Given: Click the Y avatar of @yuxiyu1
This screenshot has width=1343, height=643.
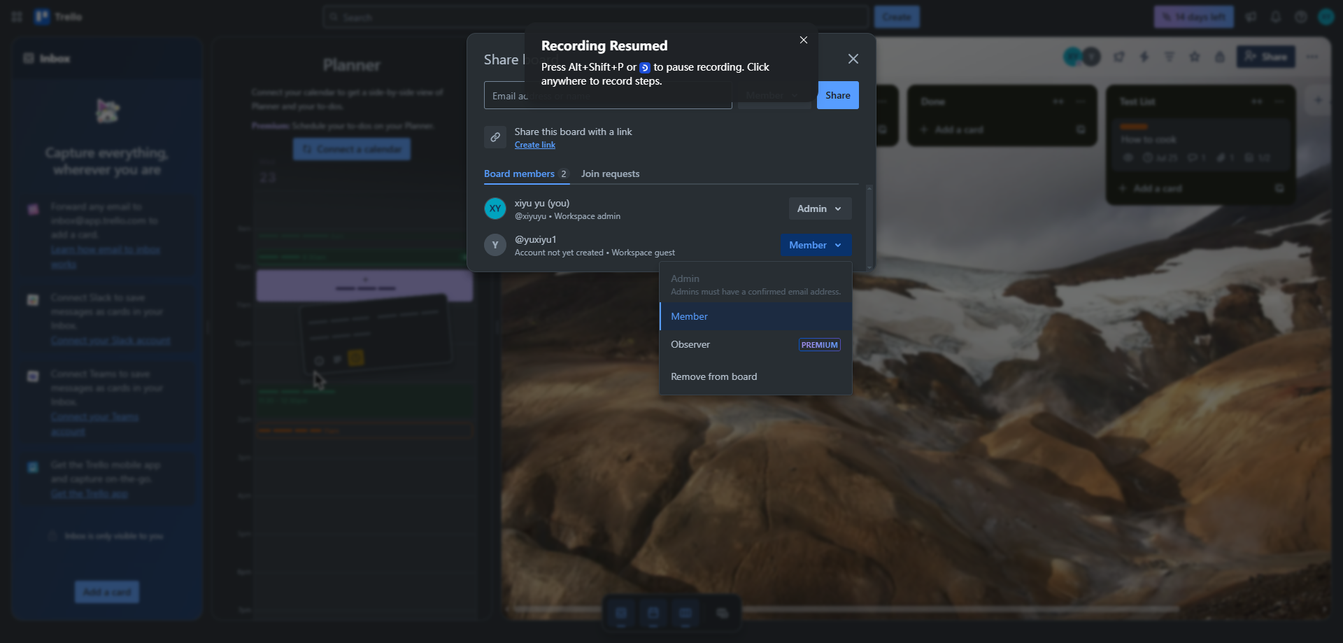Looking at the screenshot, I should click(x=495, y=245).
